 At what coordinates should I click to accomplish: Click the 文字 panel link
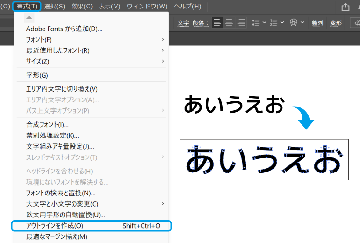pos(183,23)
